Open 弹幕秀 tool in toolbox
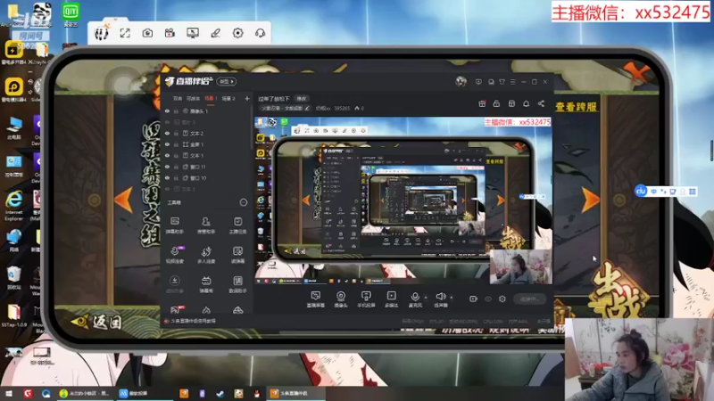The image size is (714, 401). pos(206,284)
